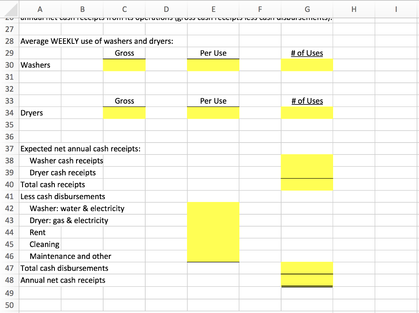Select the Total cash receipts yellow cell

[307, 184]
